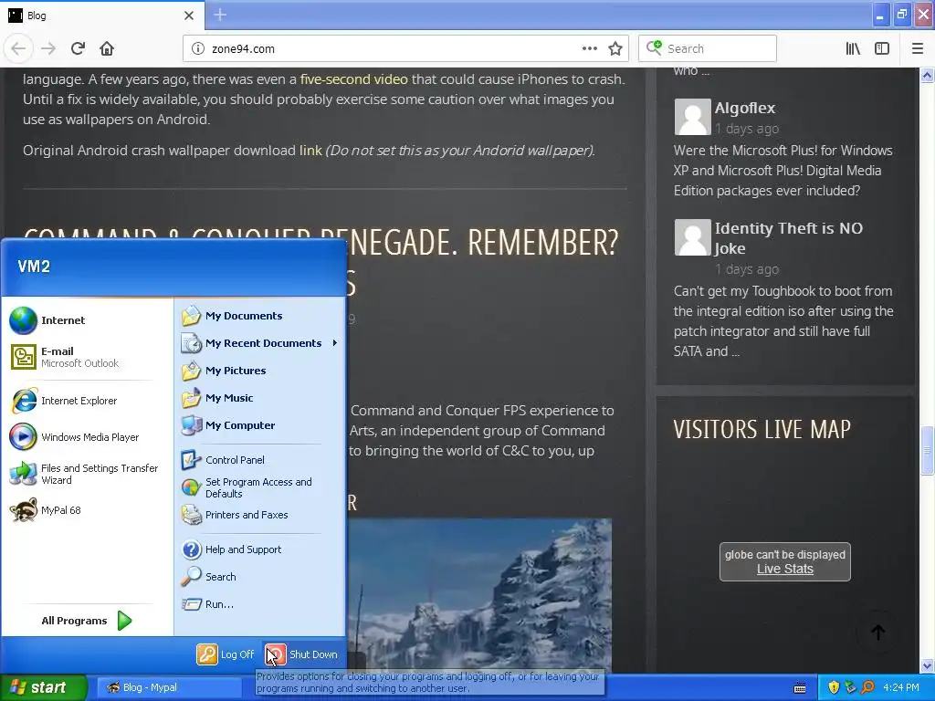Bookmark this page with the star
The width and height of the screenshot is (935, 701).
point(615,48)
